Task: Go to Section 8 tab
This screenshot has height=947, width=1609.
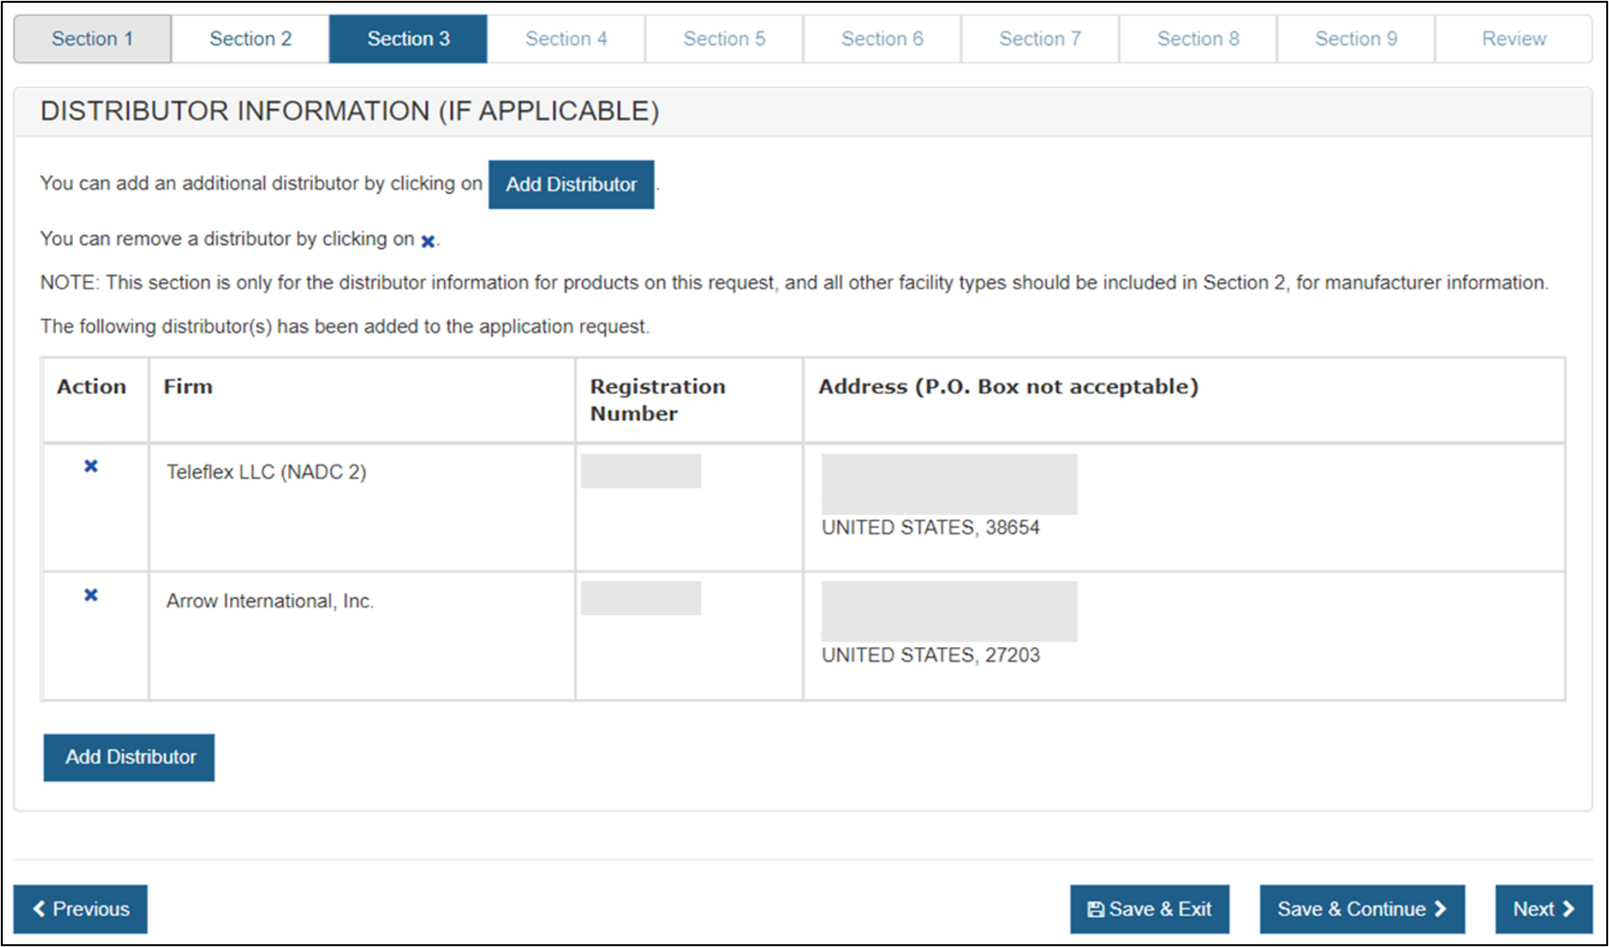Action: (x=1198, y=39)
